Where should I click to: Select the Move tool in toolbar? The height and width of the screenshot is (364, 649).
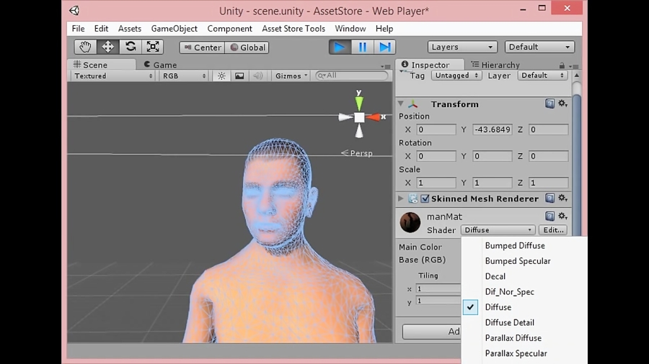107,47
